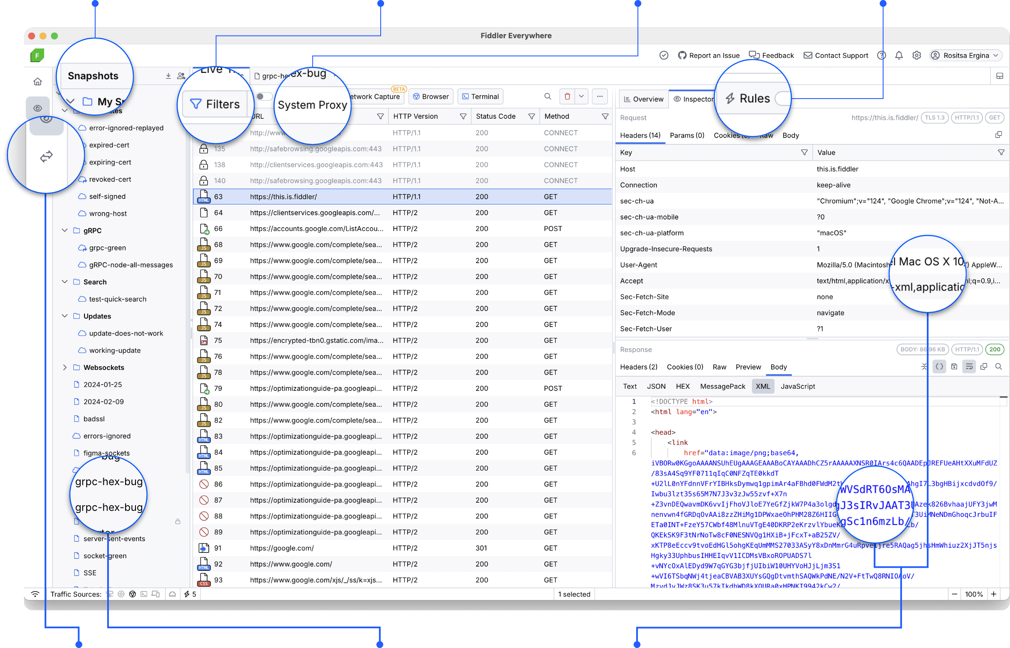Launch a capture browser with the Browser button
The width and height of the screenshot is (1010, 648).
pyautogui.click(x=431, y=96)
